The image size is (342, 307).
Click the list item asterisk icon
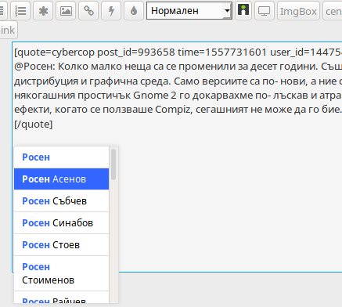43,11
